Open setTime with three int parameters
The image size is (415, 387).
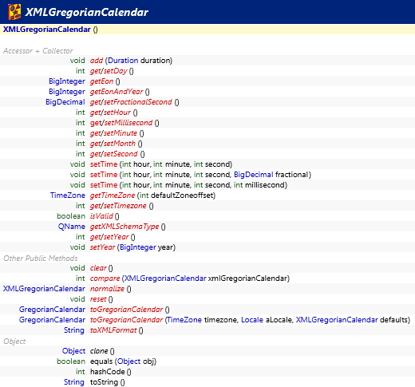click(x=104, y=164)
